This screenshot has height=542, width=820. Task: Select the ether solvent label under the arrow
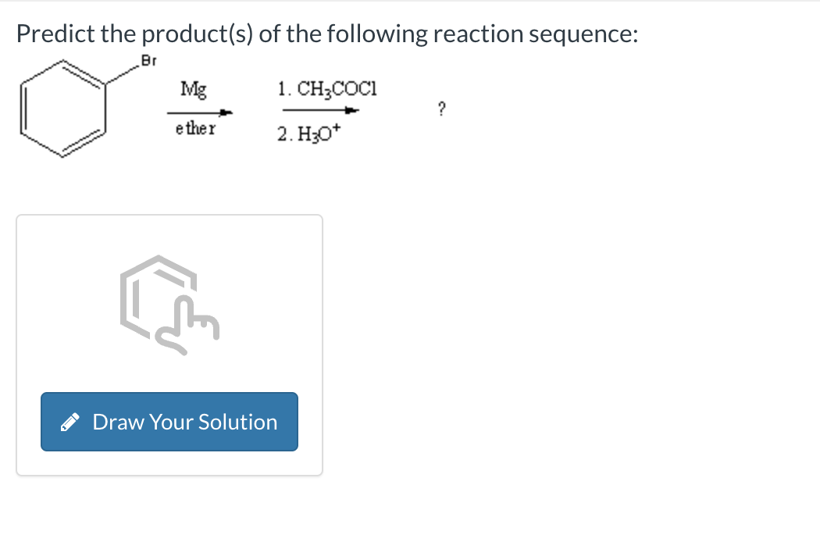coord(195,128)
